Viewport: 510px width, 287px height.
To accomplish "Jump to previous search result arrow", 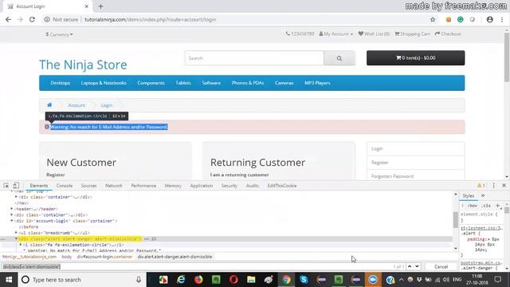I will tap(410, 266).
